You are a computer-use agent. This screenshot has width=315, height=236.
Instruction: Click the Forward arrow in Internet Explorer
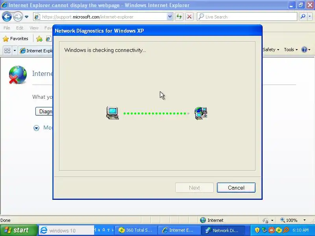[x=18, y=17]
